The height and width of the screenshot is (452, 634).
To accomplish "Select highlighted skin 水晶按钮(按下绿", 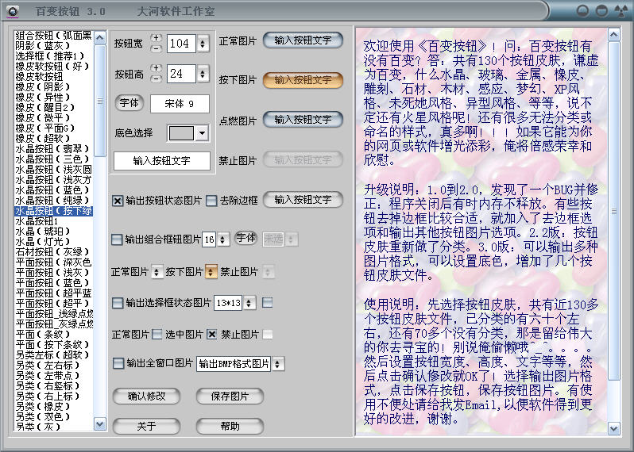I will [54, 211].
